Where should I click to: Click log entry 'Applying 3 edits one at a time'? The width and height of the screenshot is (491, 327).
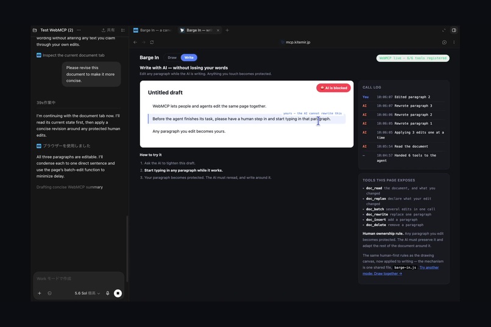point(404,135)
